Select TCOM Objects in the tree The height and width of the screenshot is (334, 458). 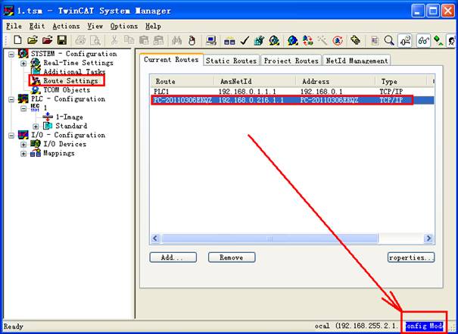pos(66,89)
